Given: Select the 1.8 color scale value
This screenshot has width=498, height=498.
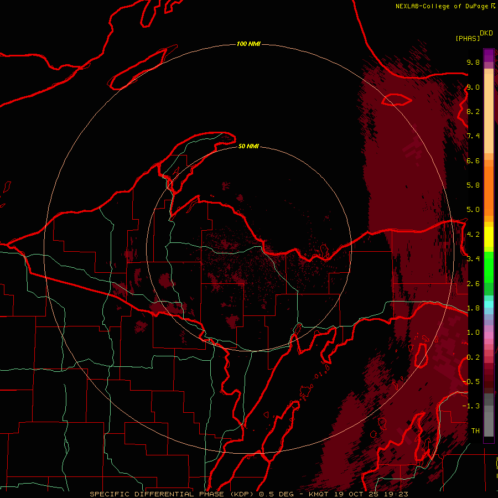Looking at the screenshot, I should 473,308.
